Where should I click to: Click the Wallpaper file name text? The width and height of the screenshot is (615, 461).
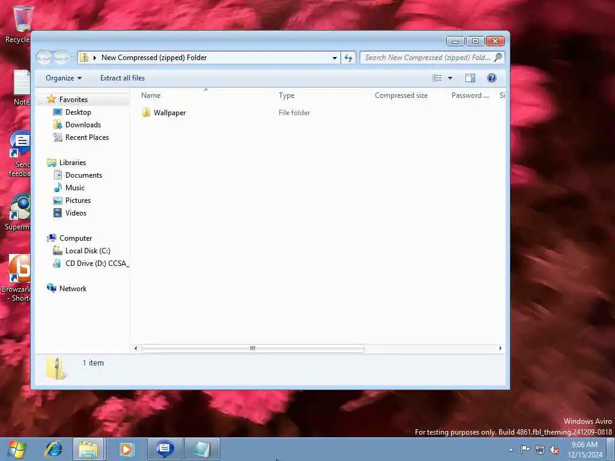coord(169,112)
